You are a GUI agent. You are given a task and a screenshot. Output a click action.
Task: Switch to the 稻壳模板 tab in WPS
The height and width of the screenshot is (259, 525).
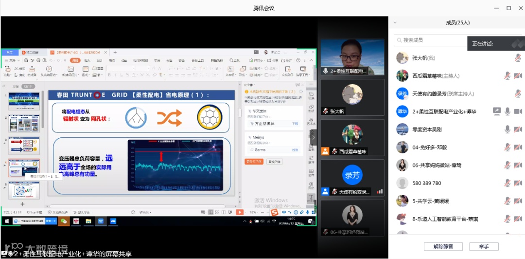32,53
